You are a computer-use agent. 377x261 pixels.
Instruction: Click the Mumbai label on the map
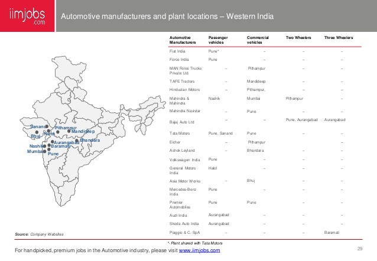[35, 151]
